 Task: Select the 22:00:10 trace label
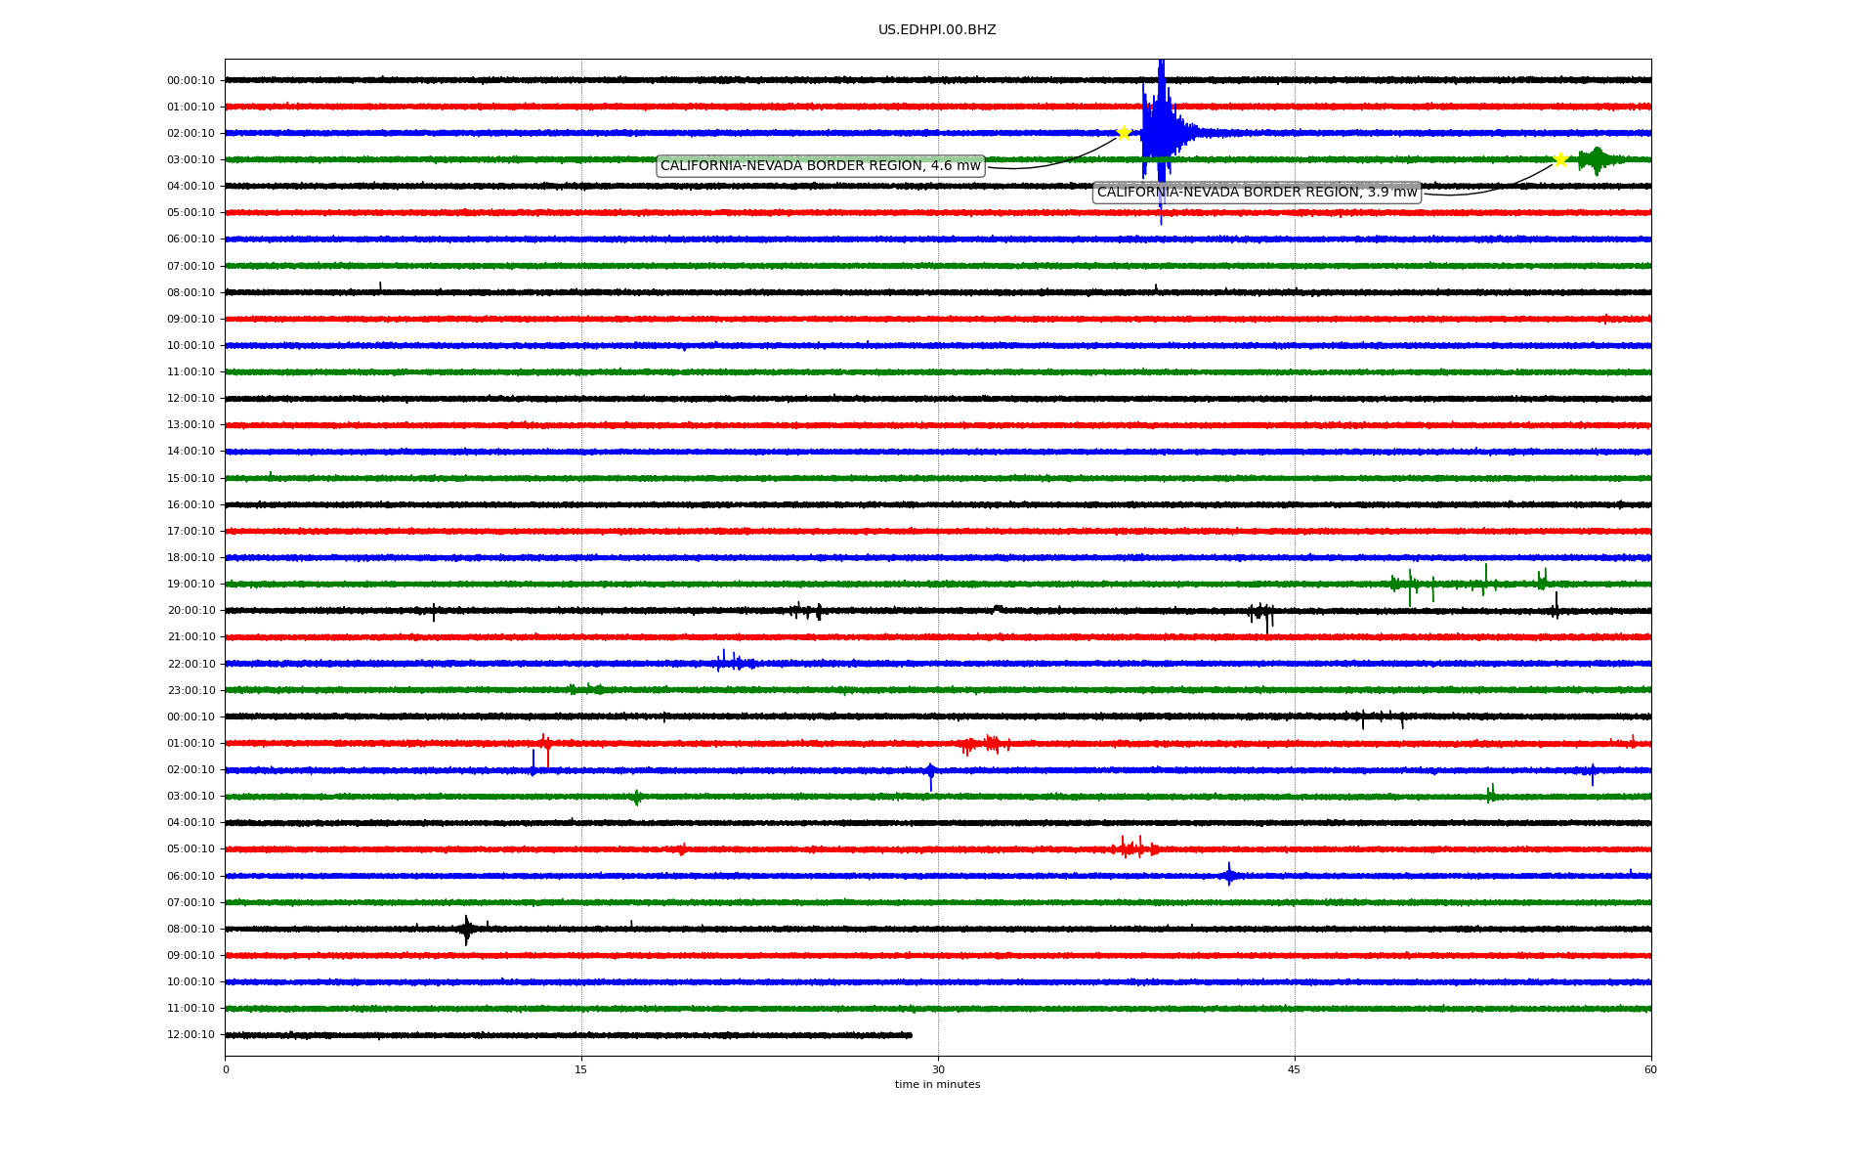[191, 665]
